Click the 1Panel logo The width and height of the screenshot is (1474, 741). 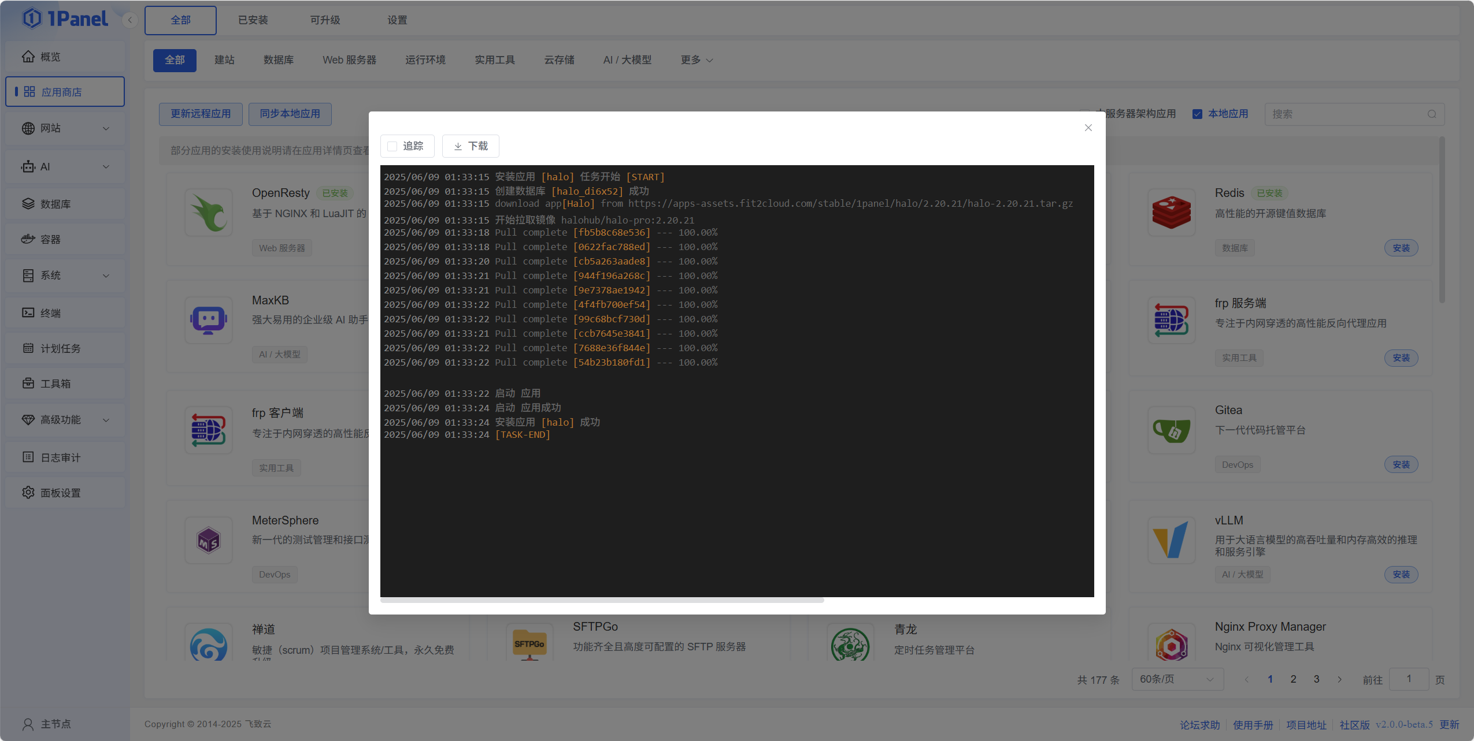pyautogui.click(x=65, y=19)
